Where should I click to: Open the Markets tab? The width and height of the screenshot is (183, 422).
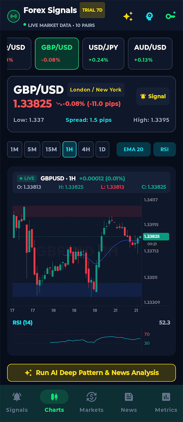click(91, 402)
